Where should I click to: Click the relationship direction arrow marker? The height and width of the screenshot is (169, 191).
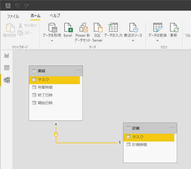(x=56, y=135)
